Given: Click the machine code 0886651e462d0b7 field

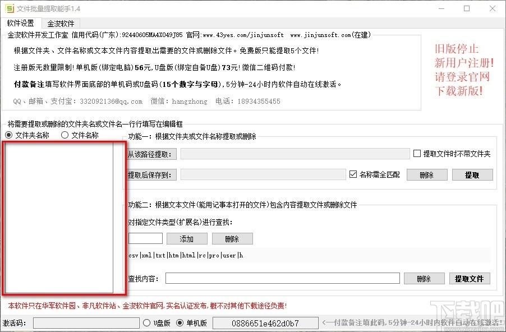Looking at the screenshot, I should (265, 323).
